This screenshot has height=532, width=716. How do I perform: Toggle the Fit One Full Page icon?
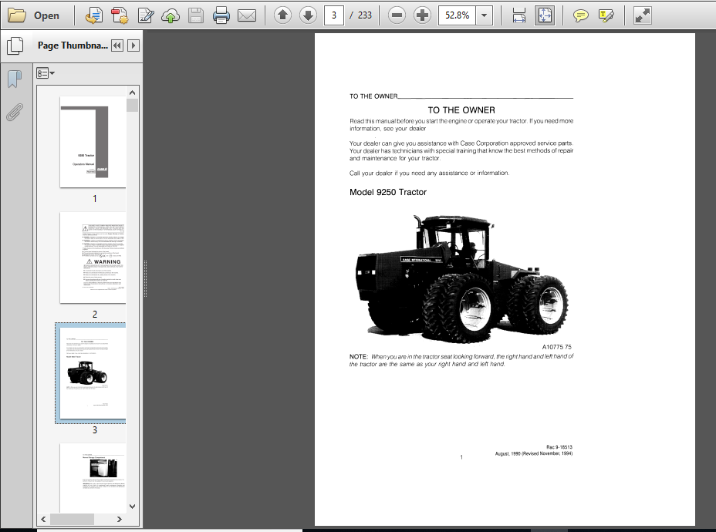545,15
